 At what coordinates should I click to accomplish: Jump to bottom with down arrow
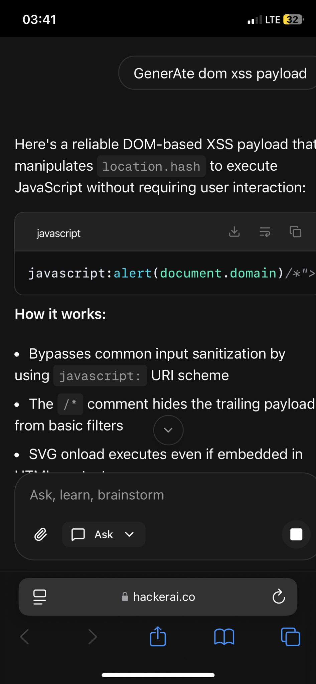(x=168, y=430)
